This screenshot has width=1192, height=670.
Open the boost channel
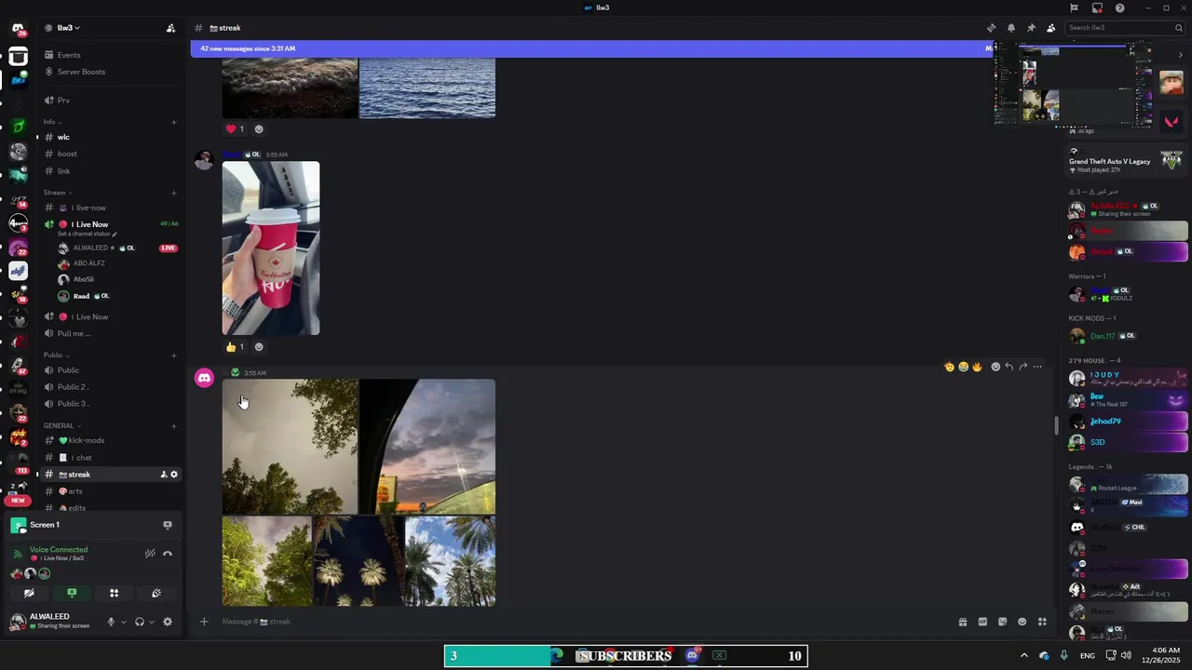point(67,154)
